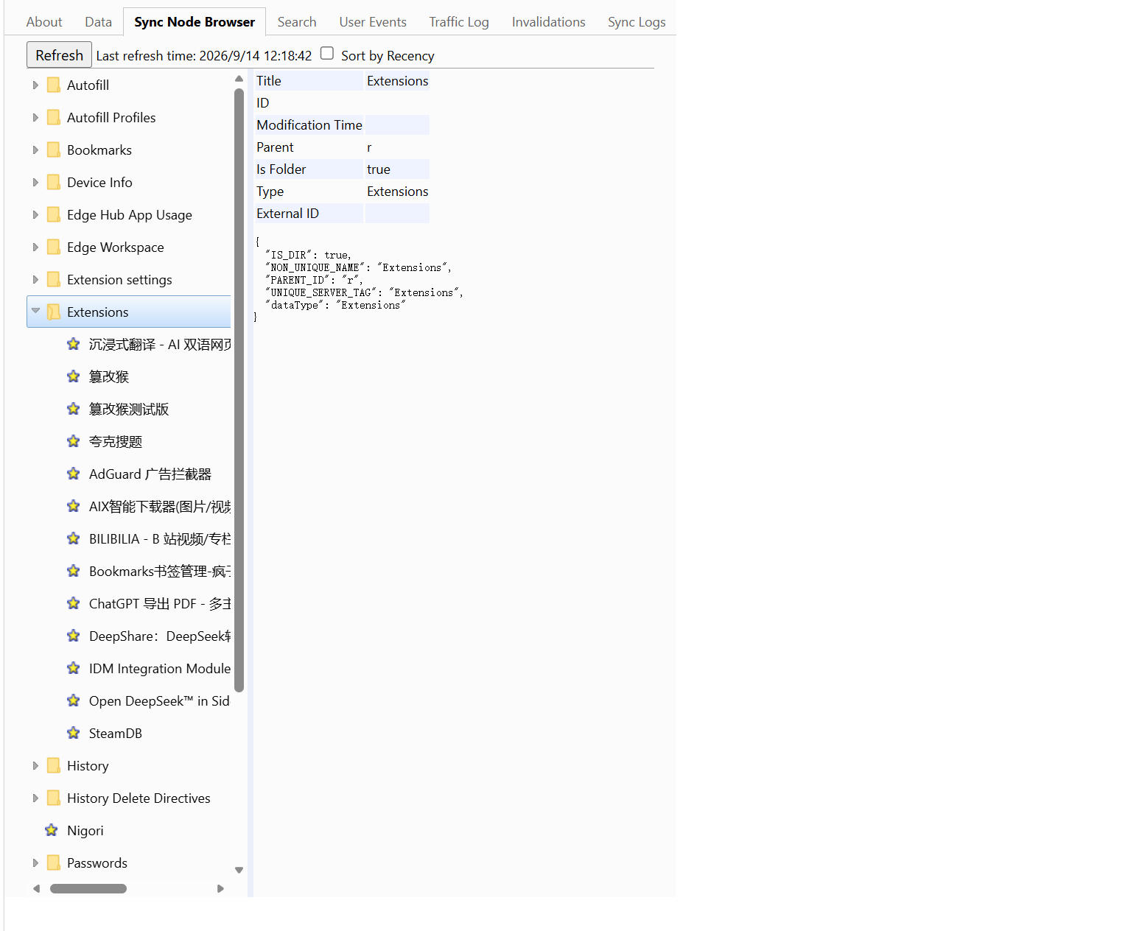Collapse the Extensions tree node
The height and width of the screenshot is (931, 1128).
35,311
